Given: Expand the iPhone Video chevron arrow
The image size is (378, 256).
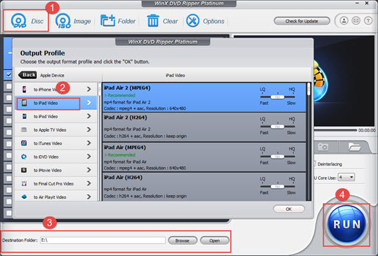Looking at the screenshot, I should tap(89, 89).
